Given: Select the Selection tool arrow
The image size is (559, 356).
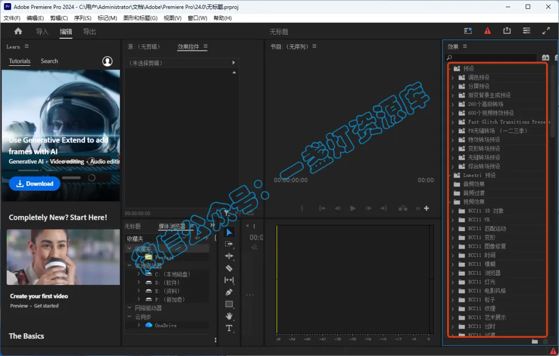Looking at the screenshot, I should click(229, 233).
